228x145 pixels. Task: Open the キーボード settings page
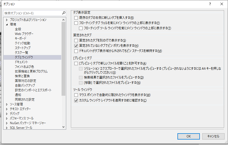pos(21,39)
